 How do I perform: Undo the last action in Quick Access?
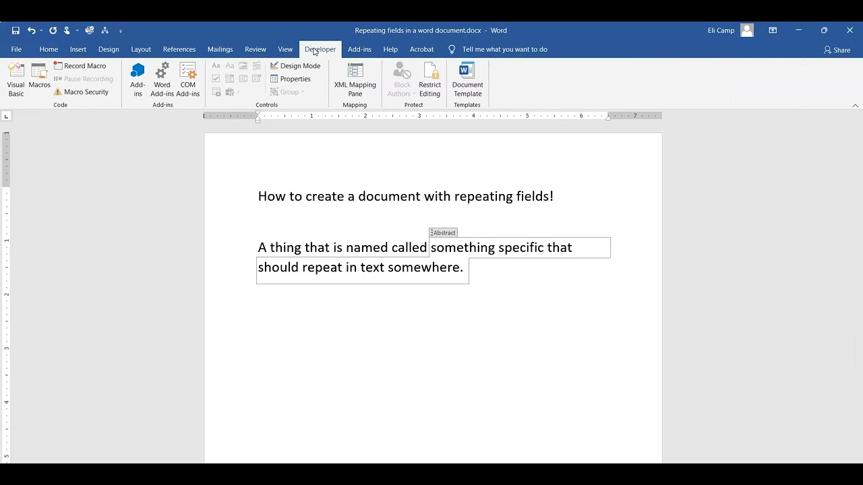31,30
